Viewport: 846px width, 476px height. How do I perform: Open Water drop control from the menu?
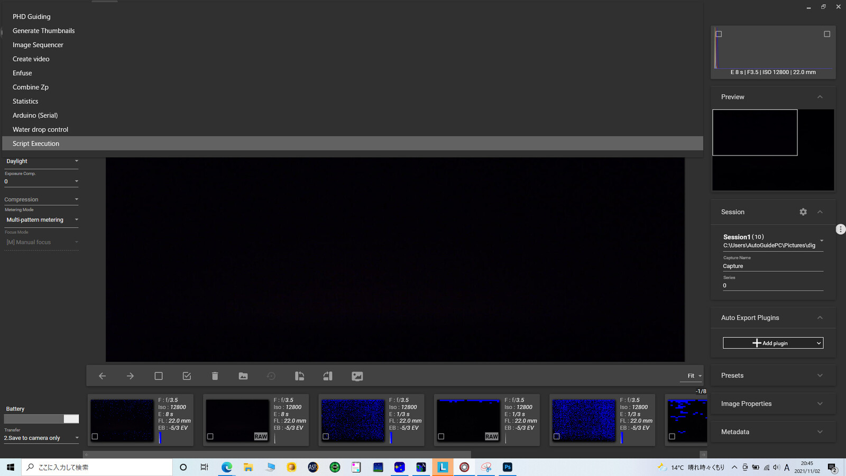pyautogui.click(x=353, y=130)
